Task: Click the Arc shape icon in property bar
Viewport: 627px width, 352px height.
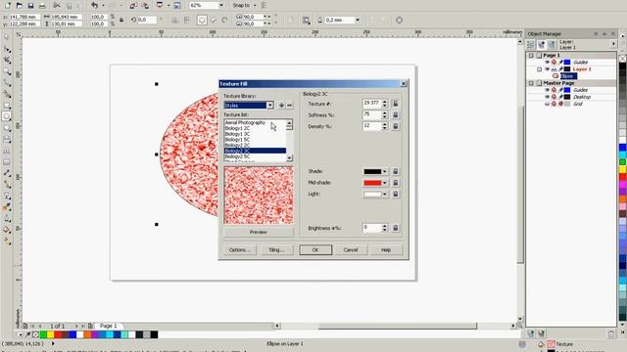Action: point(224,20)
